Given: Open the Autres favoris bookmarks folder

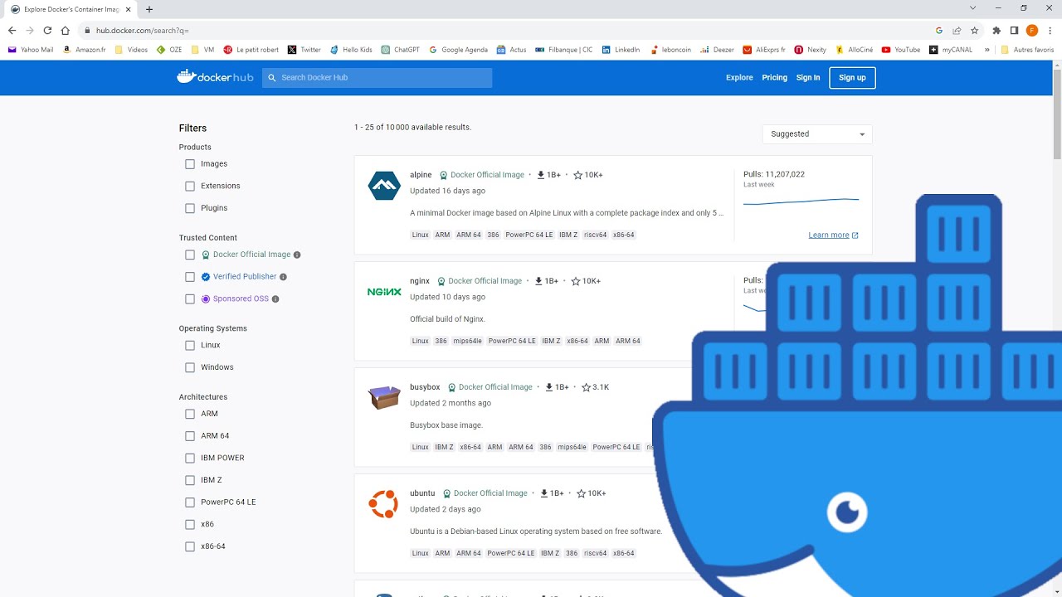Looking at the screenshot, I should click(1027, 50).
